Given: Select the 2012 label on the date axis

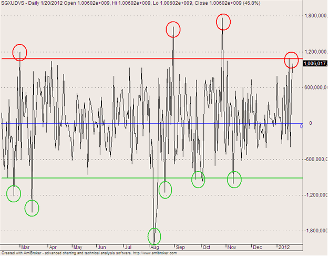Looking at the screenshot, I should 284,247.
